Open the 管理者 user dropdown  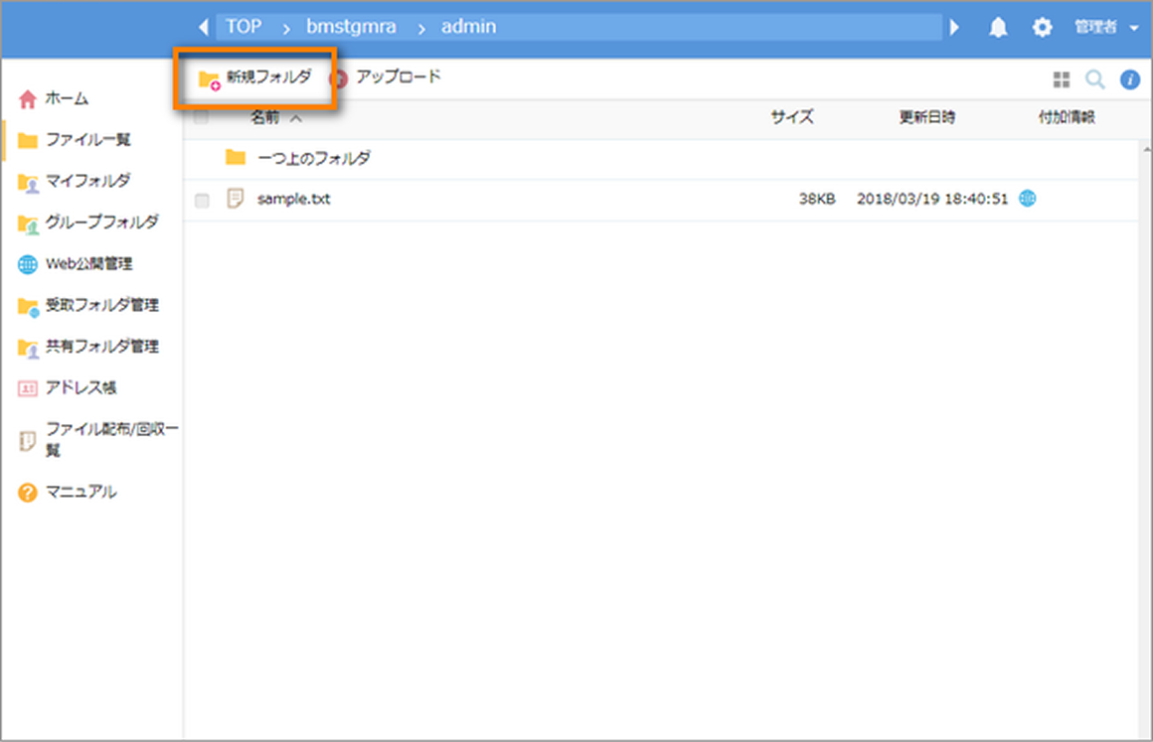click(x=1105, y=28)
